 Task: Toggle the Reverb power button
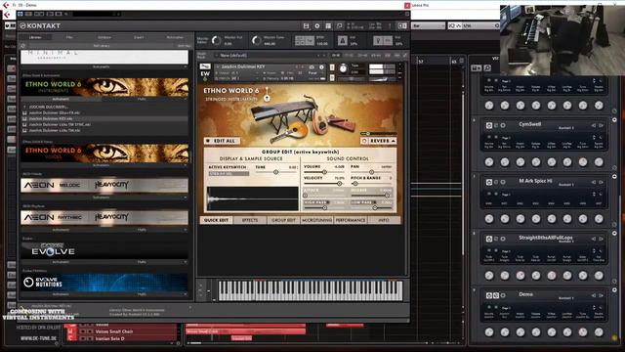pyautogui.click(x=364, y=141)
